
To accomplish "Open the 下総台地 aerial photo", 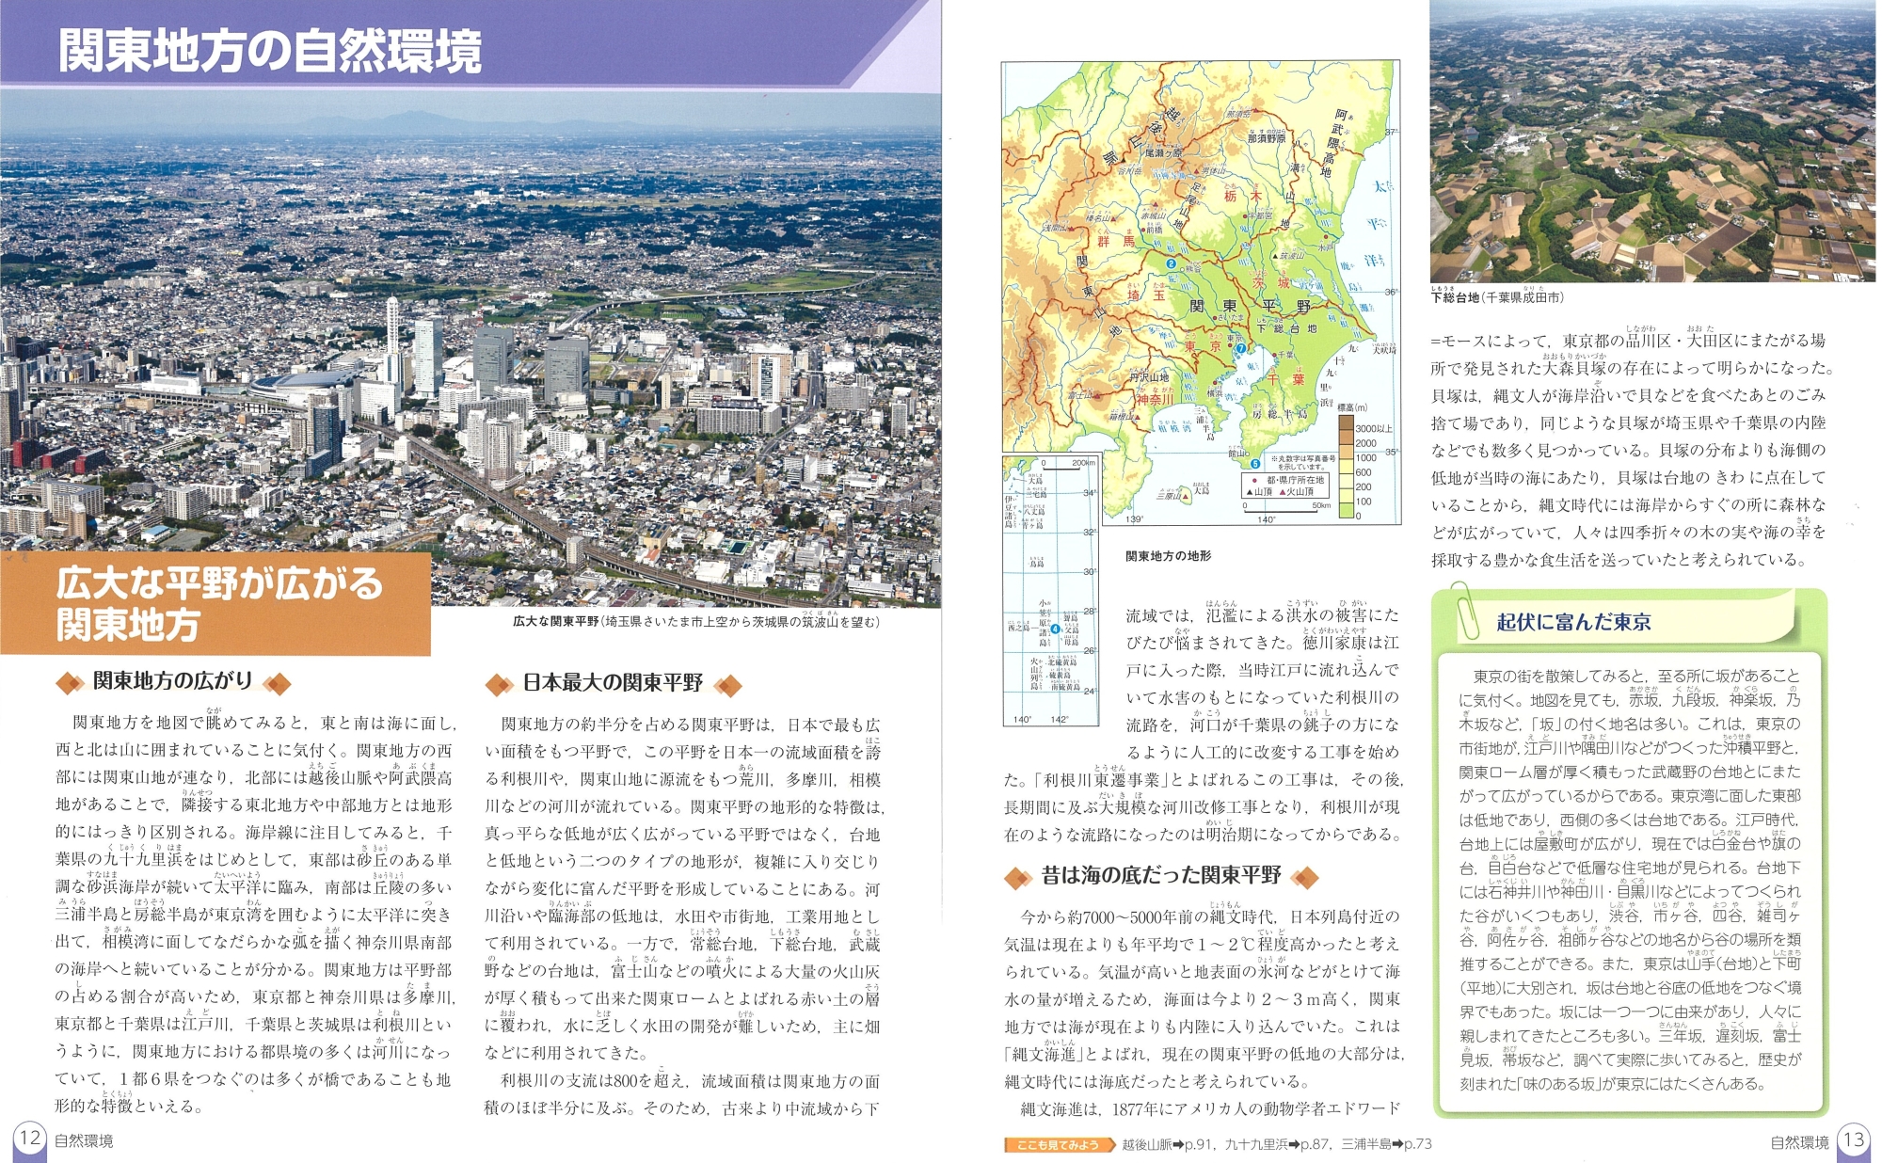I will point(1653,140).
